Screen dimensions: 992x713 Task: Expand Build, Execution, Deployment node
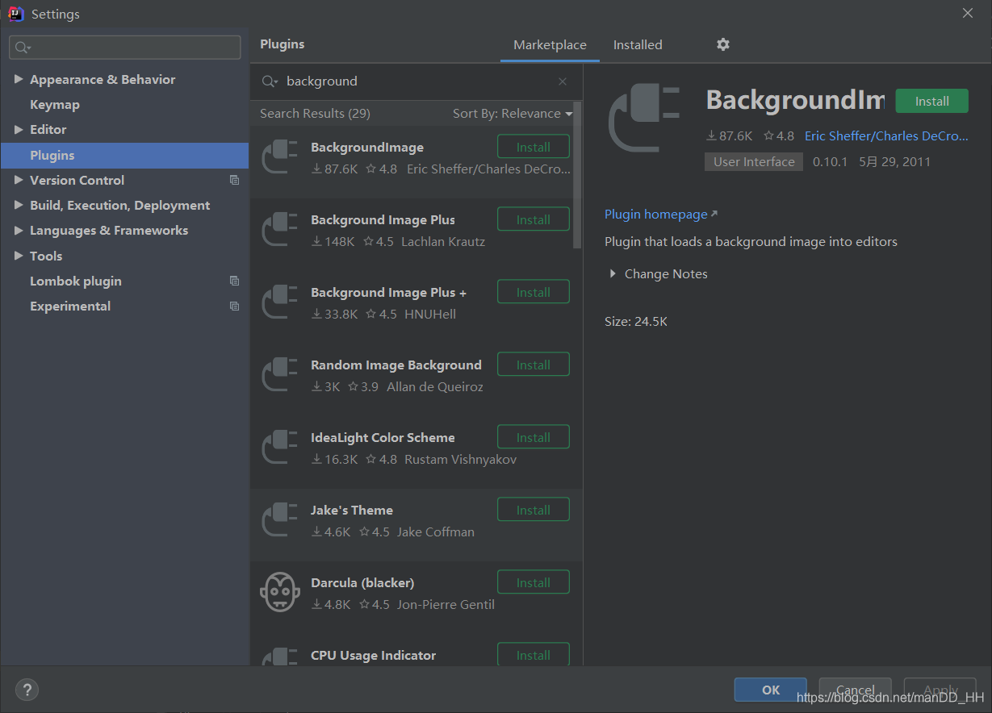19,205
